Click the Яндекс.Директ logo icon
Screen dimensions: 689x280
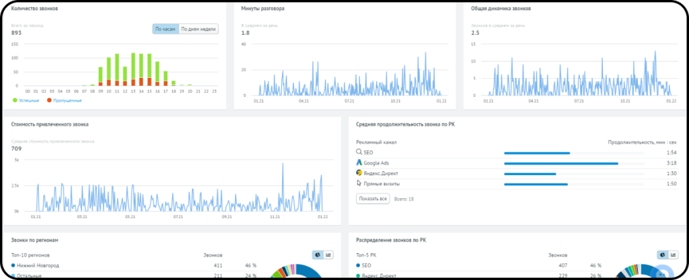pyautogui.click(x=359, y=173)
